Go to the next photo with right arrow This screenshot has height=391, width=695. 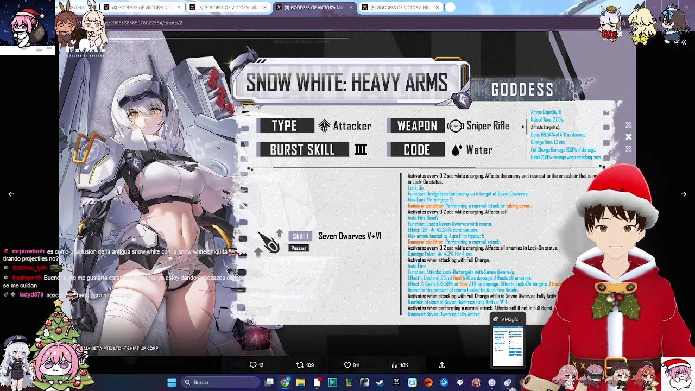pyautogui.click(x=684, y=194)
